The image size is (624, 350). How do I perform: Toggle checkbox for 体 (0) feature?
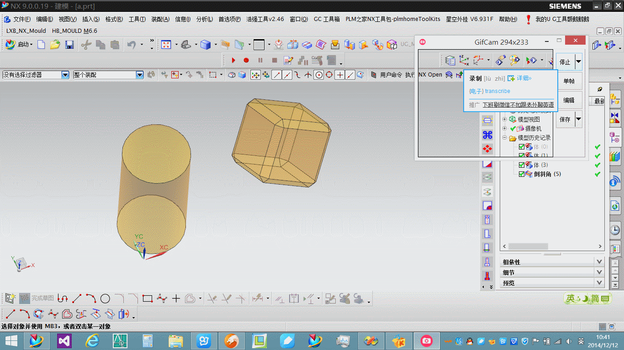(522, 147)
